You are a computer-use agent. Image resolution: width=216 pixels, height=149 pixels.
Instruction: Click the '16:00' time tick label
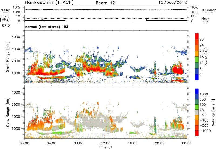[x=133, y=143]
